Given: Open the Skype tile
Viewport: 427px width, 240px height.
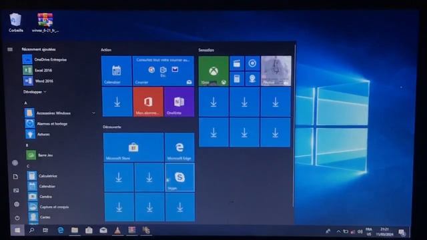Looking at the screenshot, I should tap(179, 177).
